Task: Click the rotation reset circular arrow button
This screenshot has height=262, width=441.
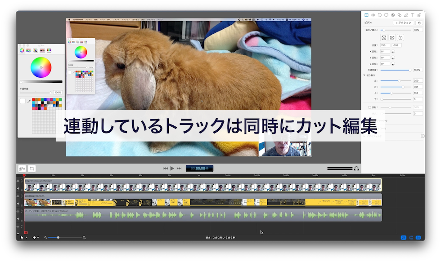Action: [x=400, y=37]
